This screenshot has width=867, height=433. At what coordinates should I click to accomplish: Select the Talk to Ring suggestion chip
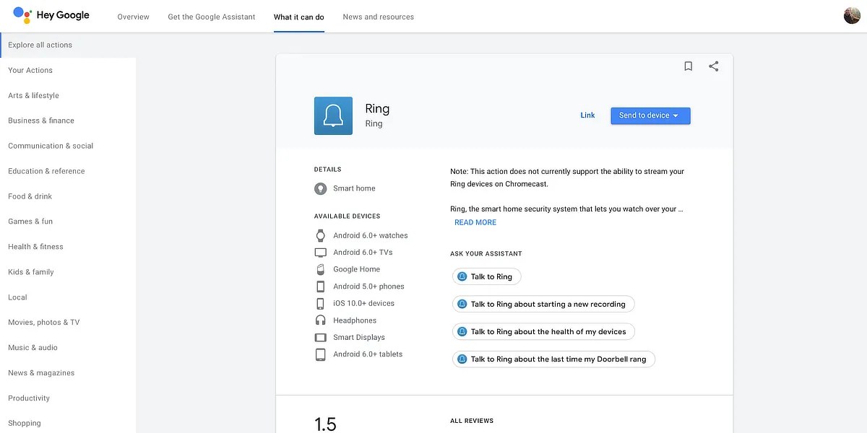pyautogui.click(x=486, y=276)
